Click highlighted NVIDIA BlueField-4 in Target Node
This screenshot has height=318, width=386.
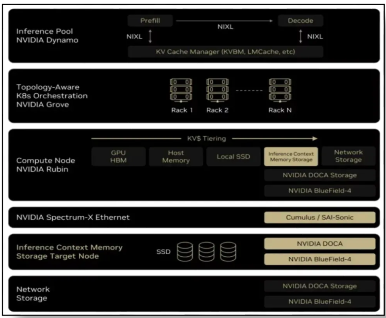click(x=320, y=259)
